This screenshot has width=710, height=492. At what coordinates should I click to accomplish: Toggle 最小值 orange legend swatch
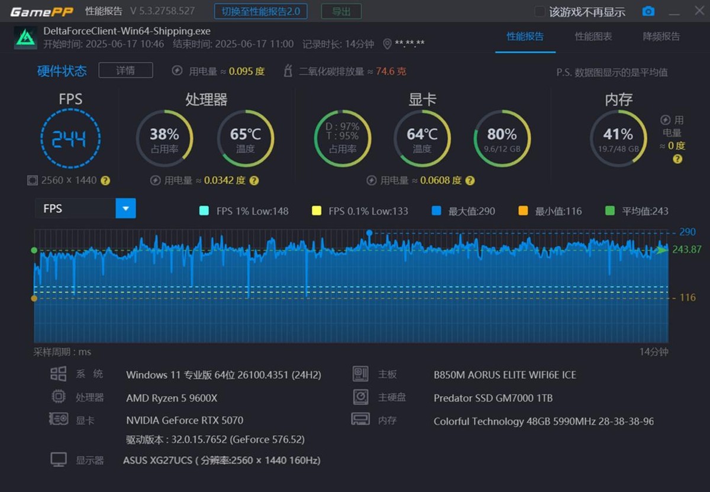point(523,211)
